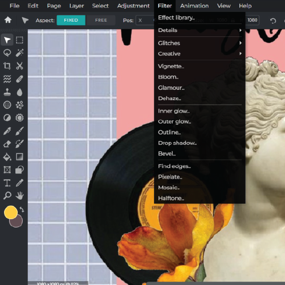Select the Lasso tool
Image resolution: width=285 pixels, height=285 pixels.
pos(7,53)
